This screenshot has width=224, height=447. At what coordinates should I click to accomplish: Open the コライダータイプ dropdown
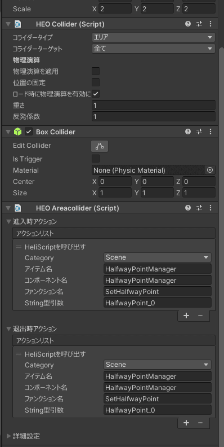[154, 37]
